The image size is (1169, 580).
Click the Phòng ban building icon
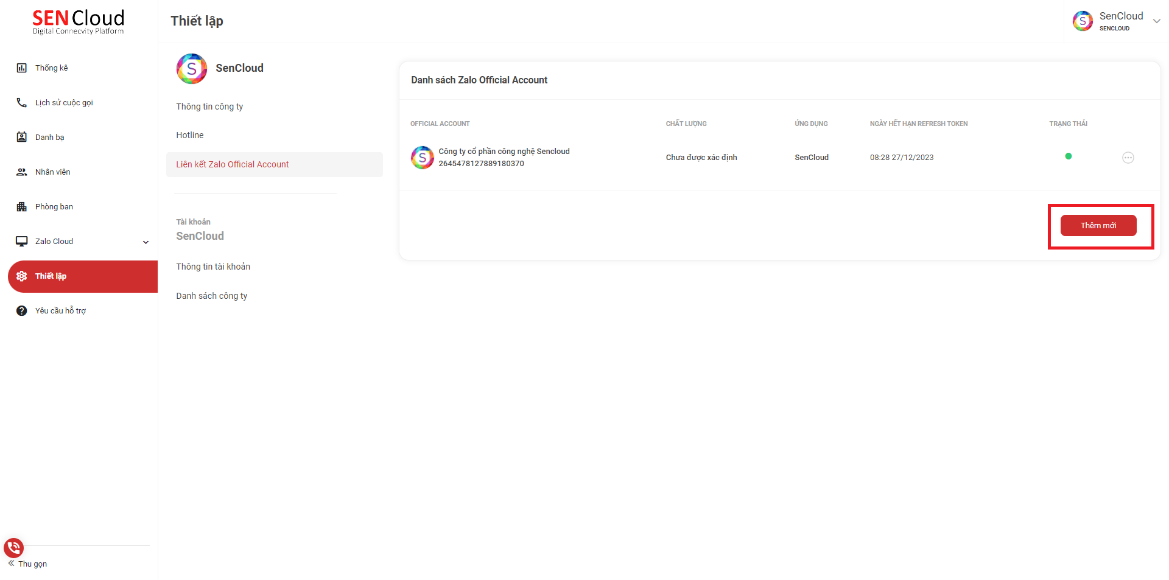point(22,207)
